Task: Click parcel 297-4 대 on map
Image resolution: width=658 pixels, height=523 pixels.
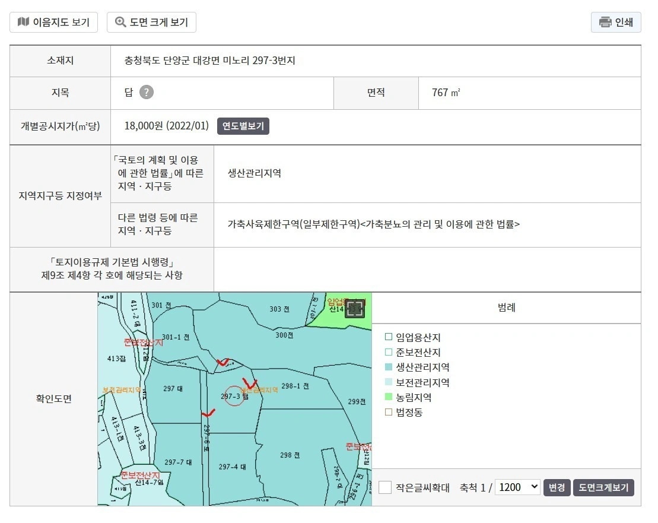Action: (233, 467)
